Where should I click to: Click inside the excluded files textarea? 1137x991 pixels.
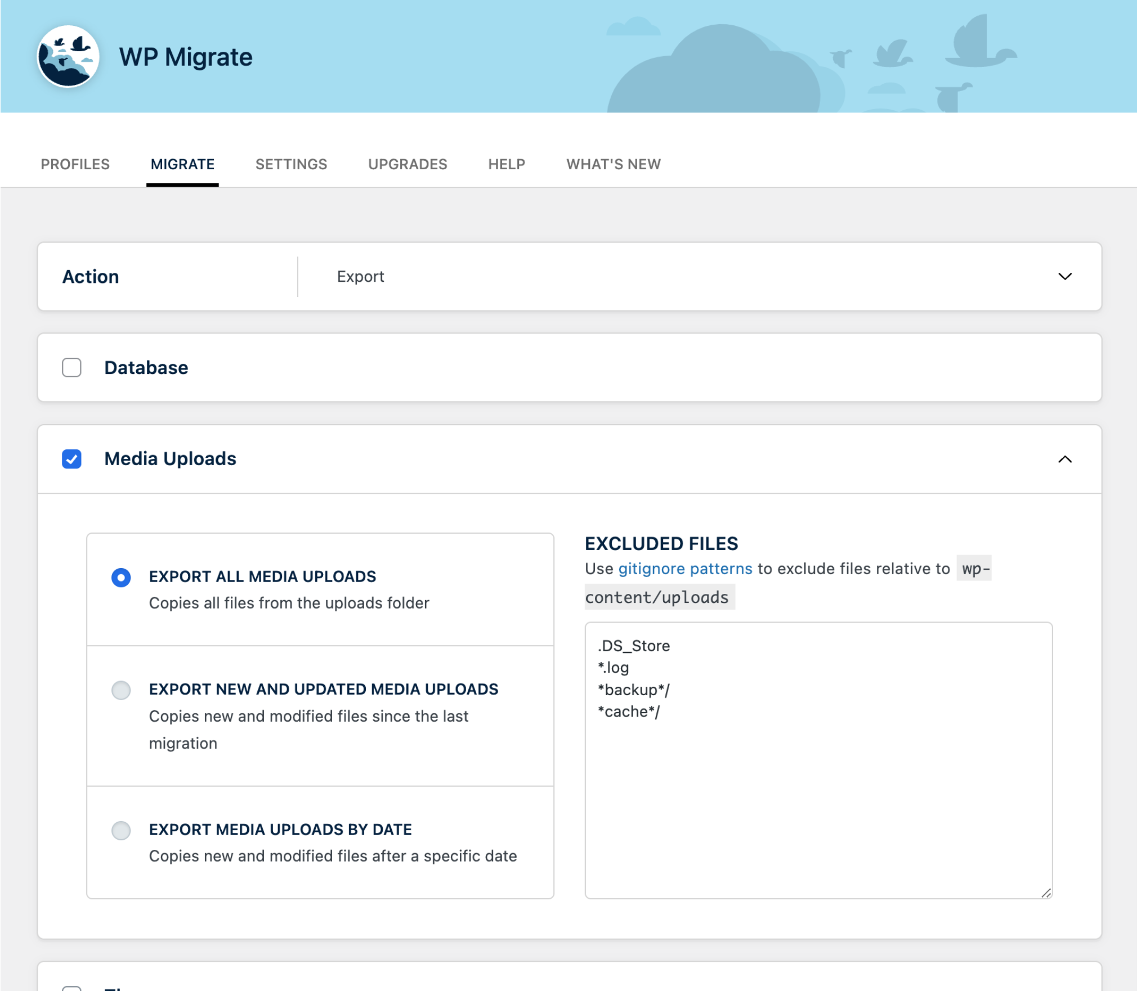[818, 787]
